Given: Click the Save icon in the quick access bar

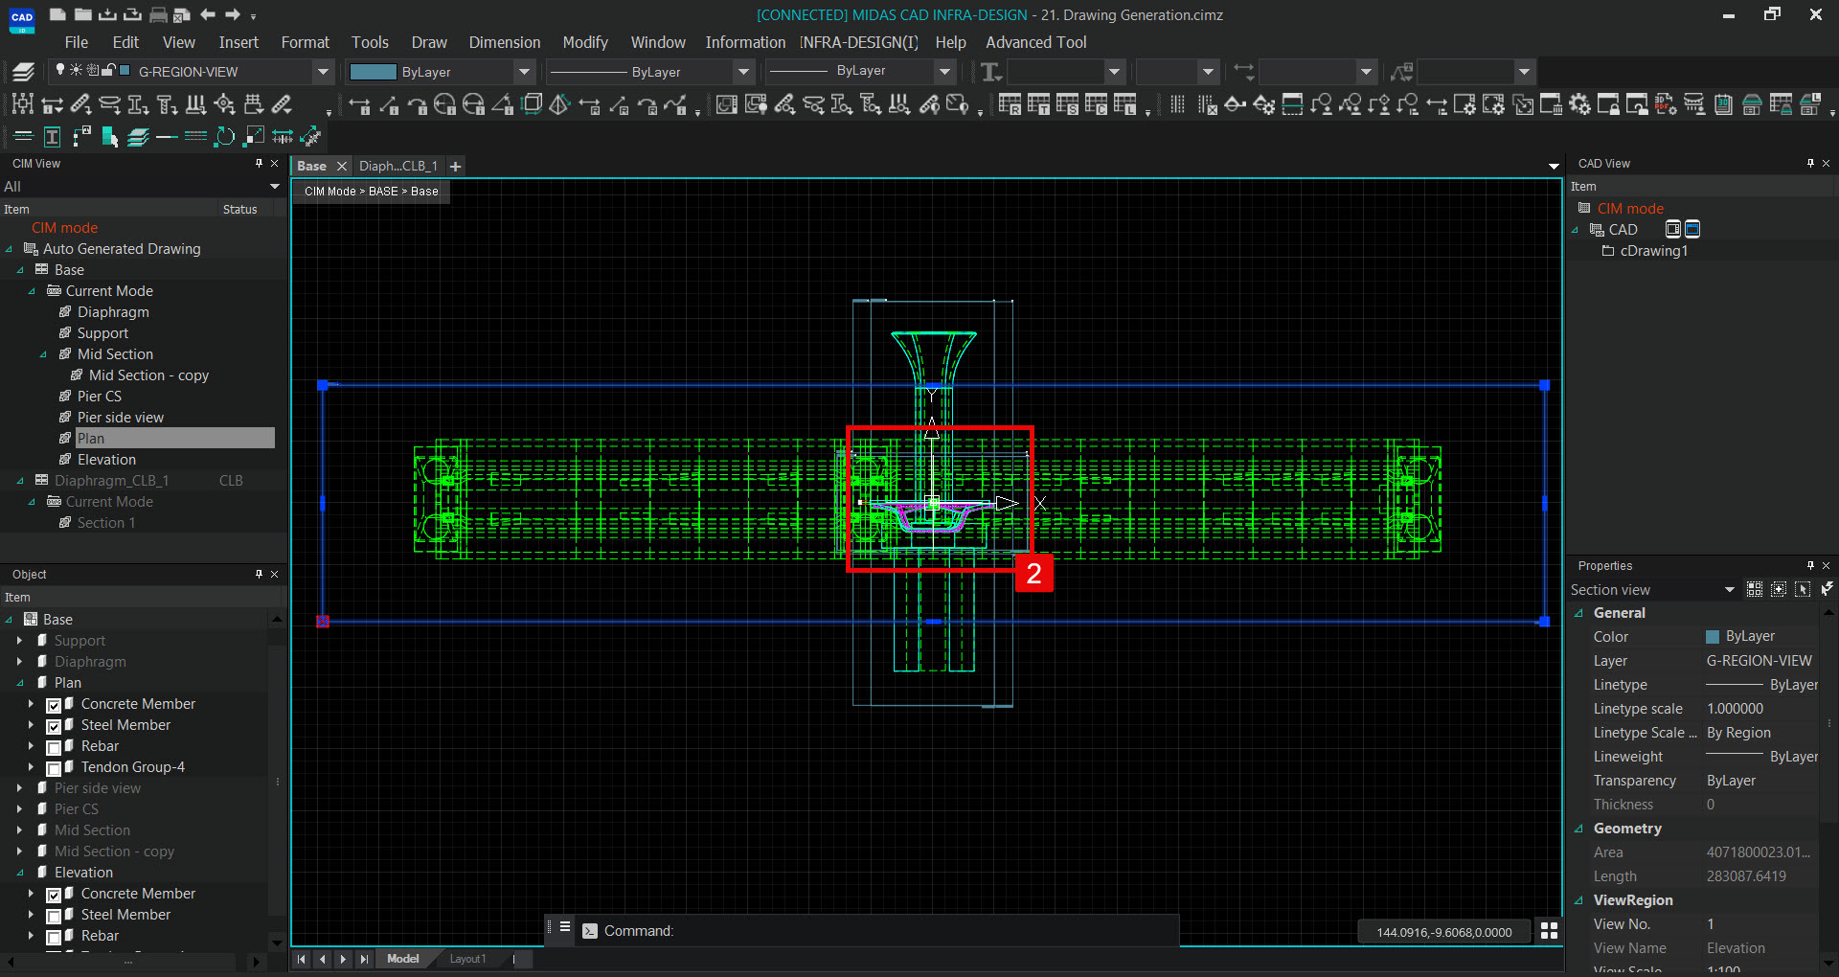Looking at the screenshot, I should coord(107,15).
